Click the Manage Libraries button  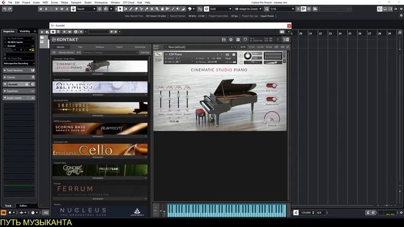[66, 52]
